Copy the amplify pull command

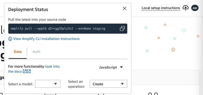click(122, 28)
